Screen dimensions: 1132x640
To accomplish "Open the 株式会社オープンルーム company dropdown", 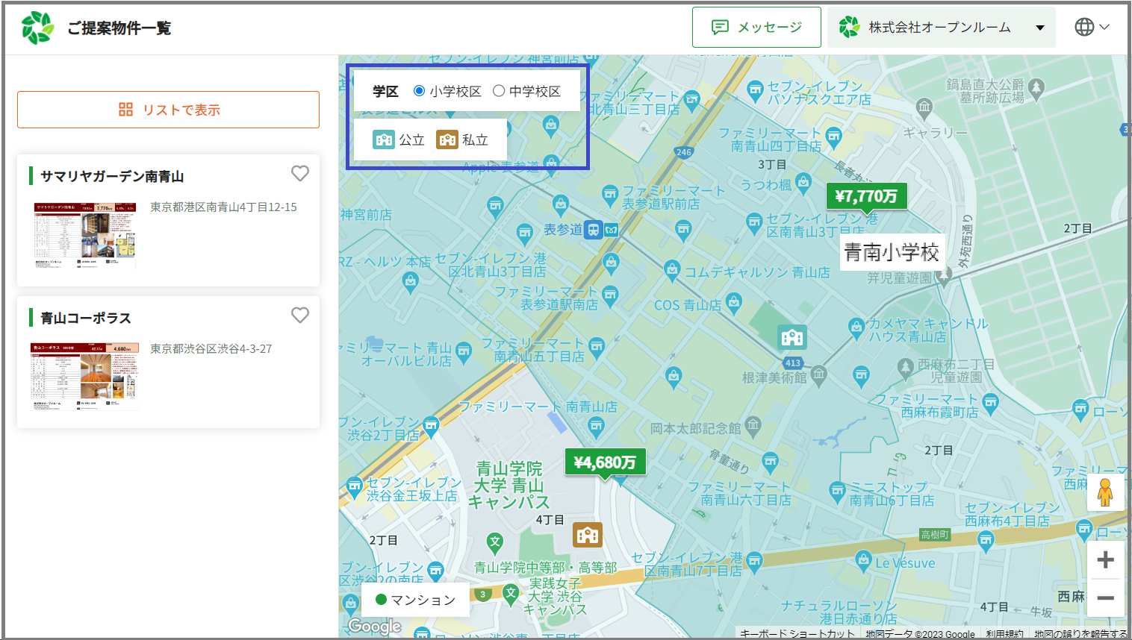I will click(x=941, y=28).
